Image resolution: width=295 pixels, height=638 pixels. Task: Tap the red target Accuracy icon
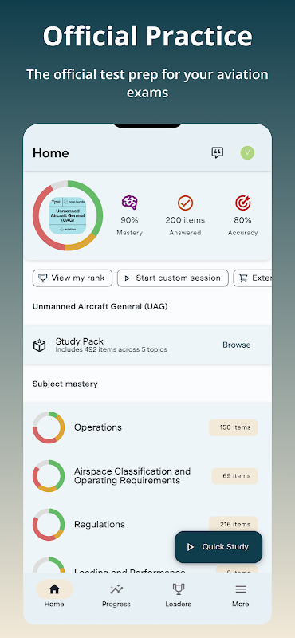[x=243, y=203]
